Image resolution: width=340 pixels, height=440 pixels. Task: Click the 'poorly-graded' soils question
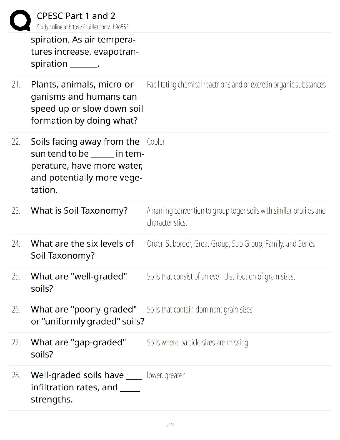(x=87, y=315)
